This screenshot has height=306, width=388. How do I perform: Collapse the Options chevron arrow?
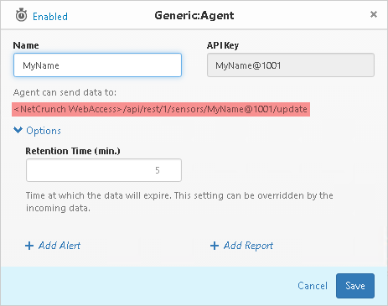click(x=18, y=130)
